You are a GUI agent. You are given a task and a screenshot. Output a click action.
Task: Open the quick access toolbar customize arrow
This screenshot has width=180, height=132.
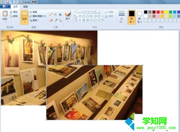pyautogui.click(x=19, y=2)
